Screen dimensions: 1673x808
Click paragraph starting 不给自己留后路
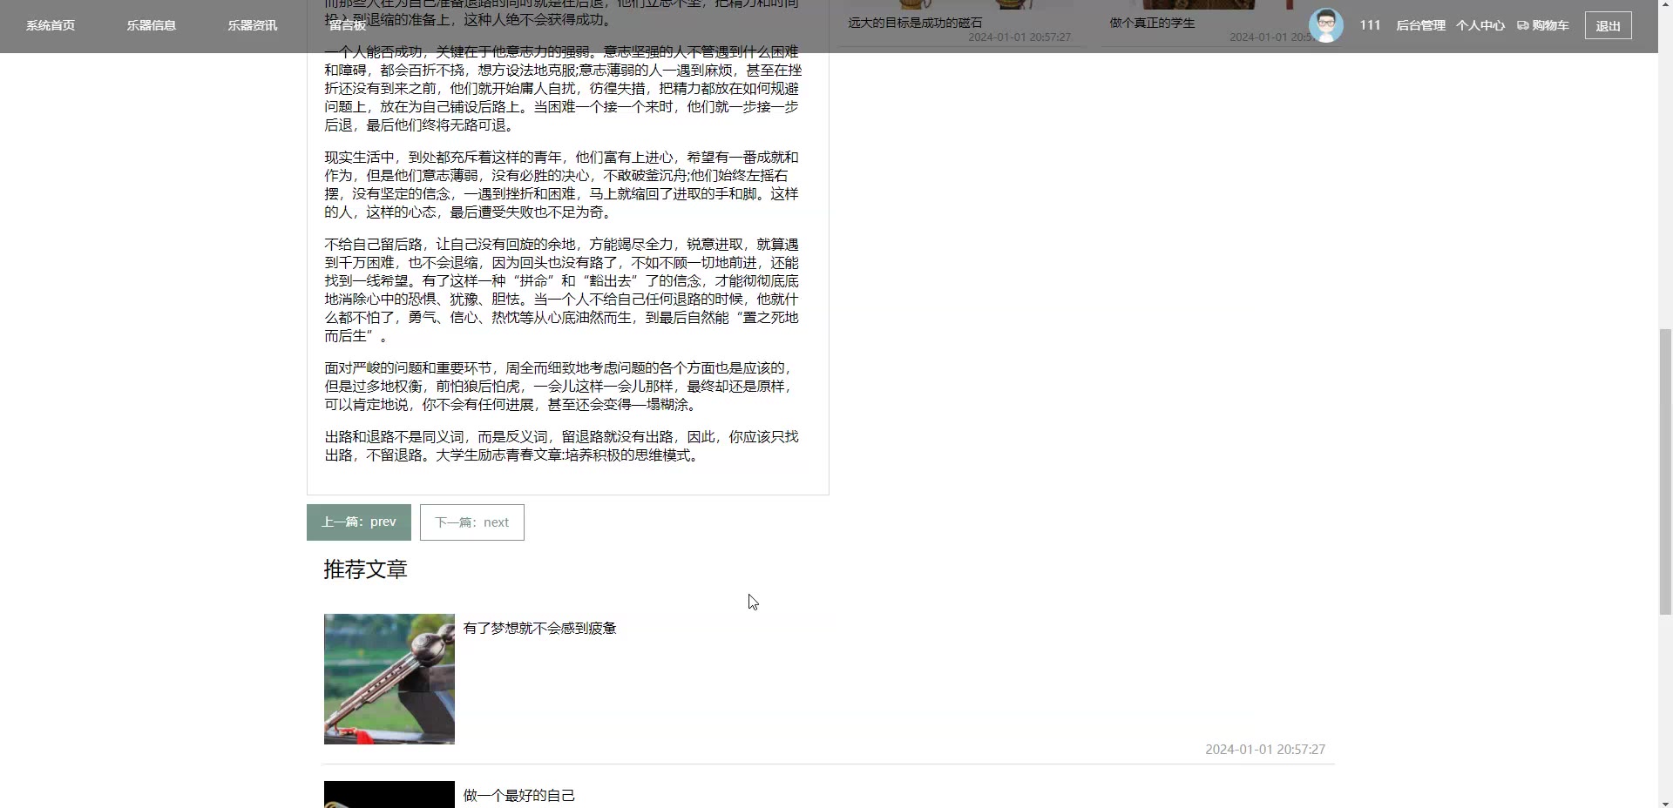tap(562, 290)
